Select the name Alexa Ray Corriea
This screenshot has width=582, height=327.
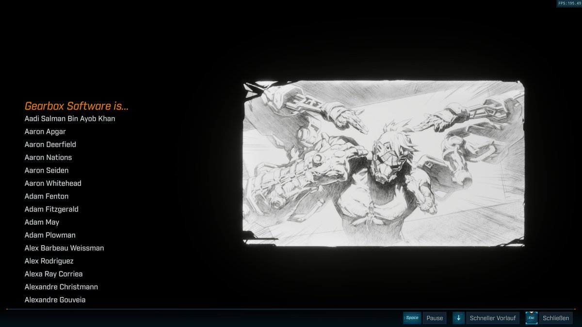[54, 274]
